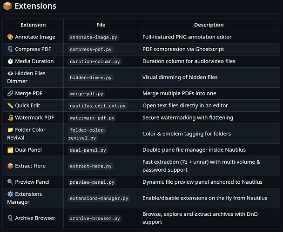This screenshot has height=232, width=283.
Task: Click the archive-browser.py code label
Action: click(x=94, y=218)
